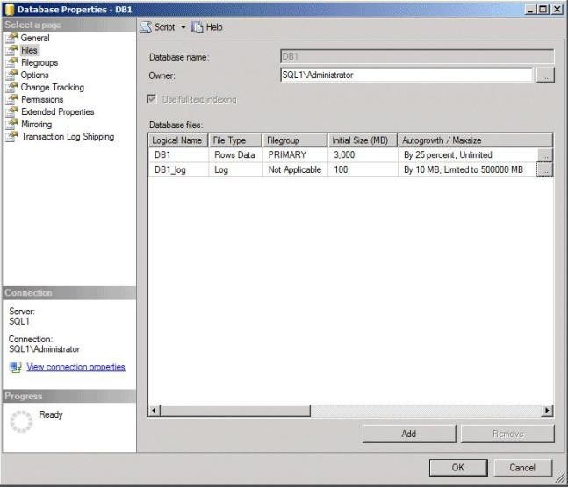Open the Mirroring page icon
568x488 pixels.
pos(11,124)
